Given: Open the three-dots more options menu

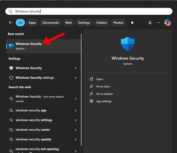Looking at the screenshot, I should click(x=159, y=23).
